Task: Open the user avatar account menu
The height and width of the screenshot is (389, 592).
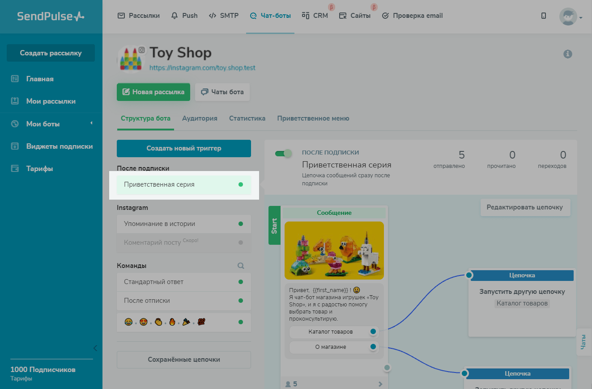Action: (x=571, y=17)
